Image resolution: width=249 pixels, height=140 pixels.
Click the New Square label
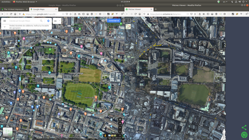click(69, 69)
